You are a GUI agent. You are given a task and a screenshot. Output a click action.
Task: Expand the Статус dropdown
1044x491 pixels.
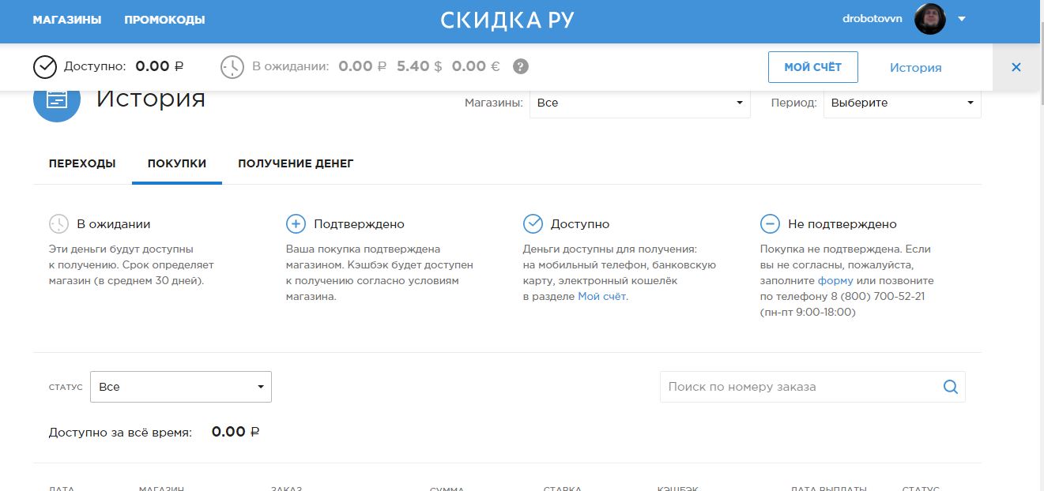[x=181, y=387]
